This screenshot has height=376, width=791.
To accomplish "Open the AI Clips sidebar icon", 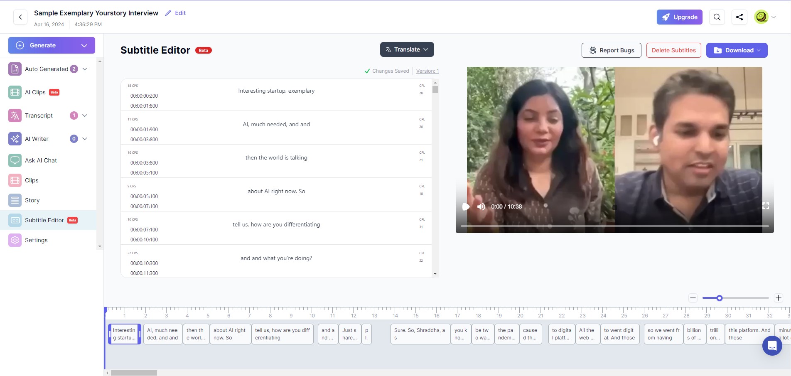I will click(15, 92).
